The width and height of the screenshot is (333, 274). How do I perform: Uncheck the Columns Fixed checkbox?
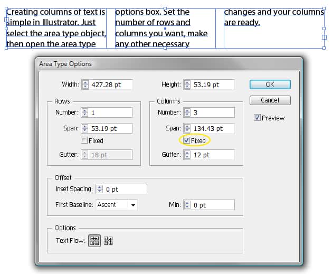tap(186, 141)
